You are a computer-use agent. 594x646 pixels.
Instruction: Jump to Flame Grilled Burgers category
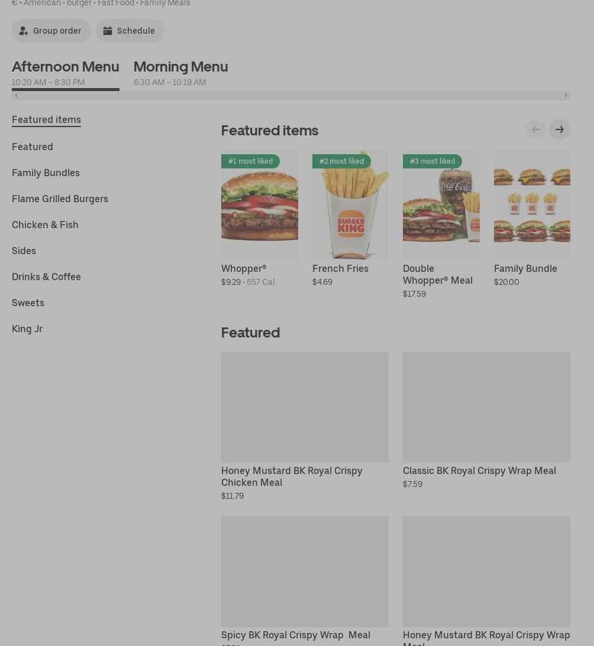(x=60, y=199)
